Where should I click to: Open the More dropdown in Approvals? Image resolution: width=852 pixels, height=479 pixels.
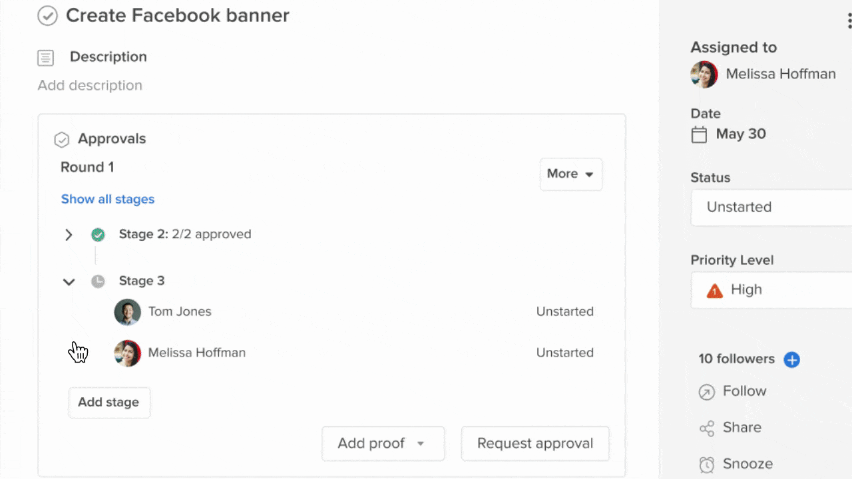pos(570,174)
